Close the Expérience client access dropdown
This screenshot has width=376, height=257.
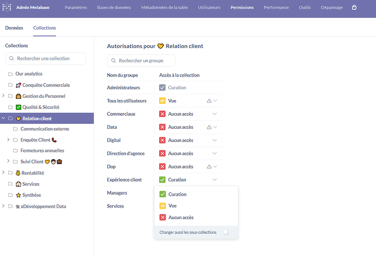[x=215, y=180]
